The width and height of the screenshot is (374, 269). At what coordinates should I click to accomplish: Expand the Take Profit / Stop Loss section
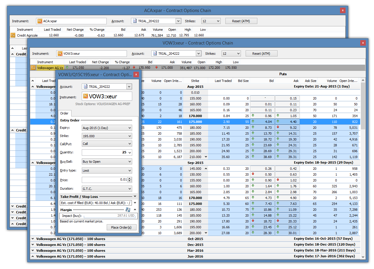click(x=135, y=196)
